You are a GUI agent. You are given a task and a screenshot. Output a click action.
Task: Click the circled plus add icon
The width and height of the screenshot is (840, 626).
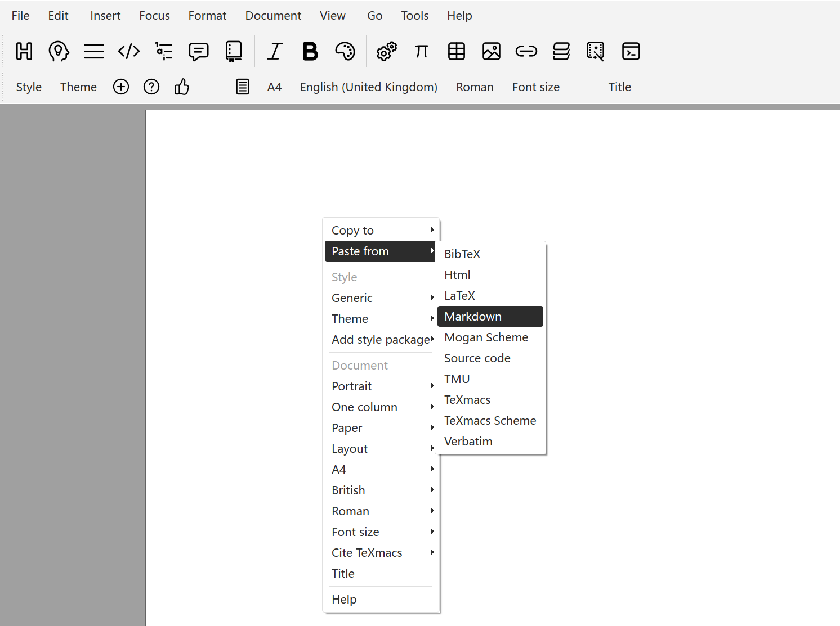121,87
